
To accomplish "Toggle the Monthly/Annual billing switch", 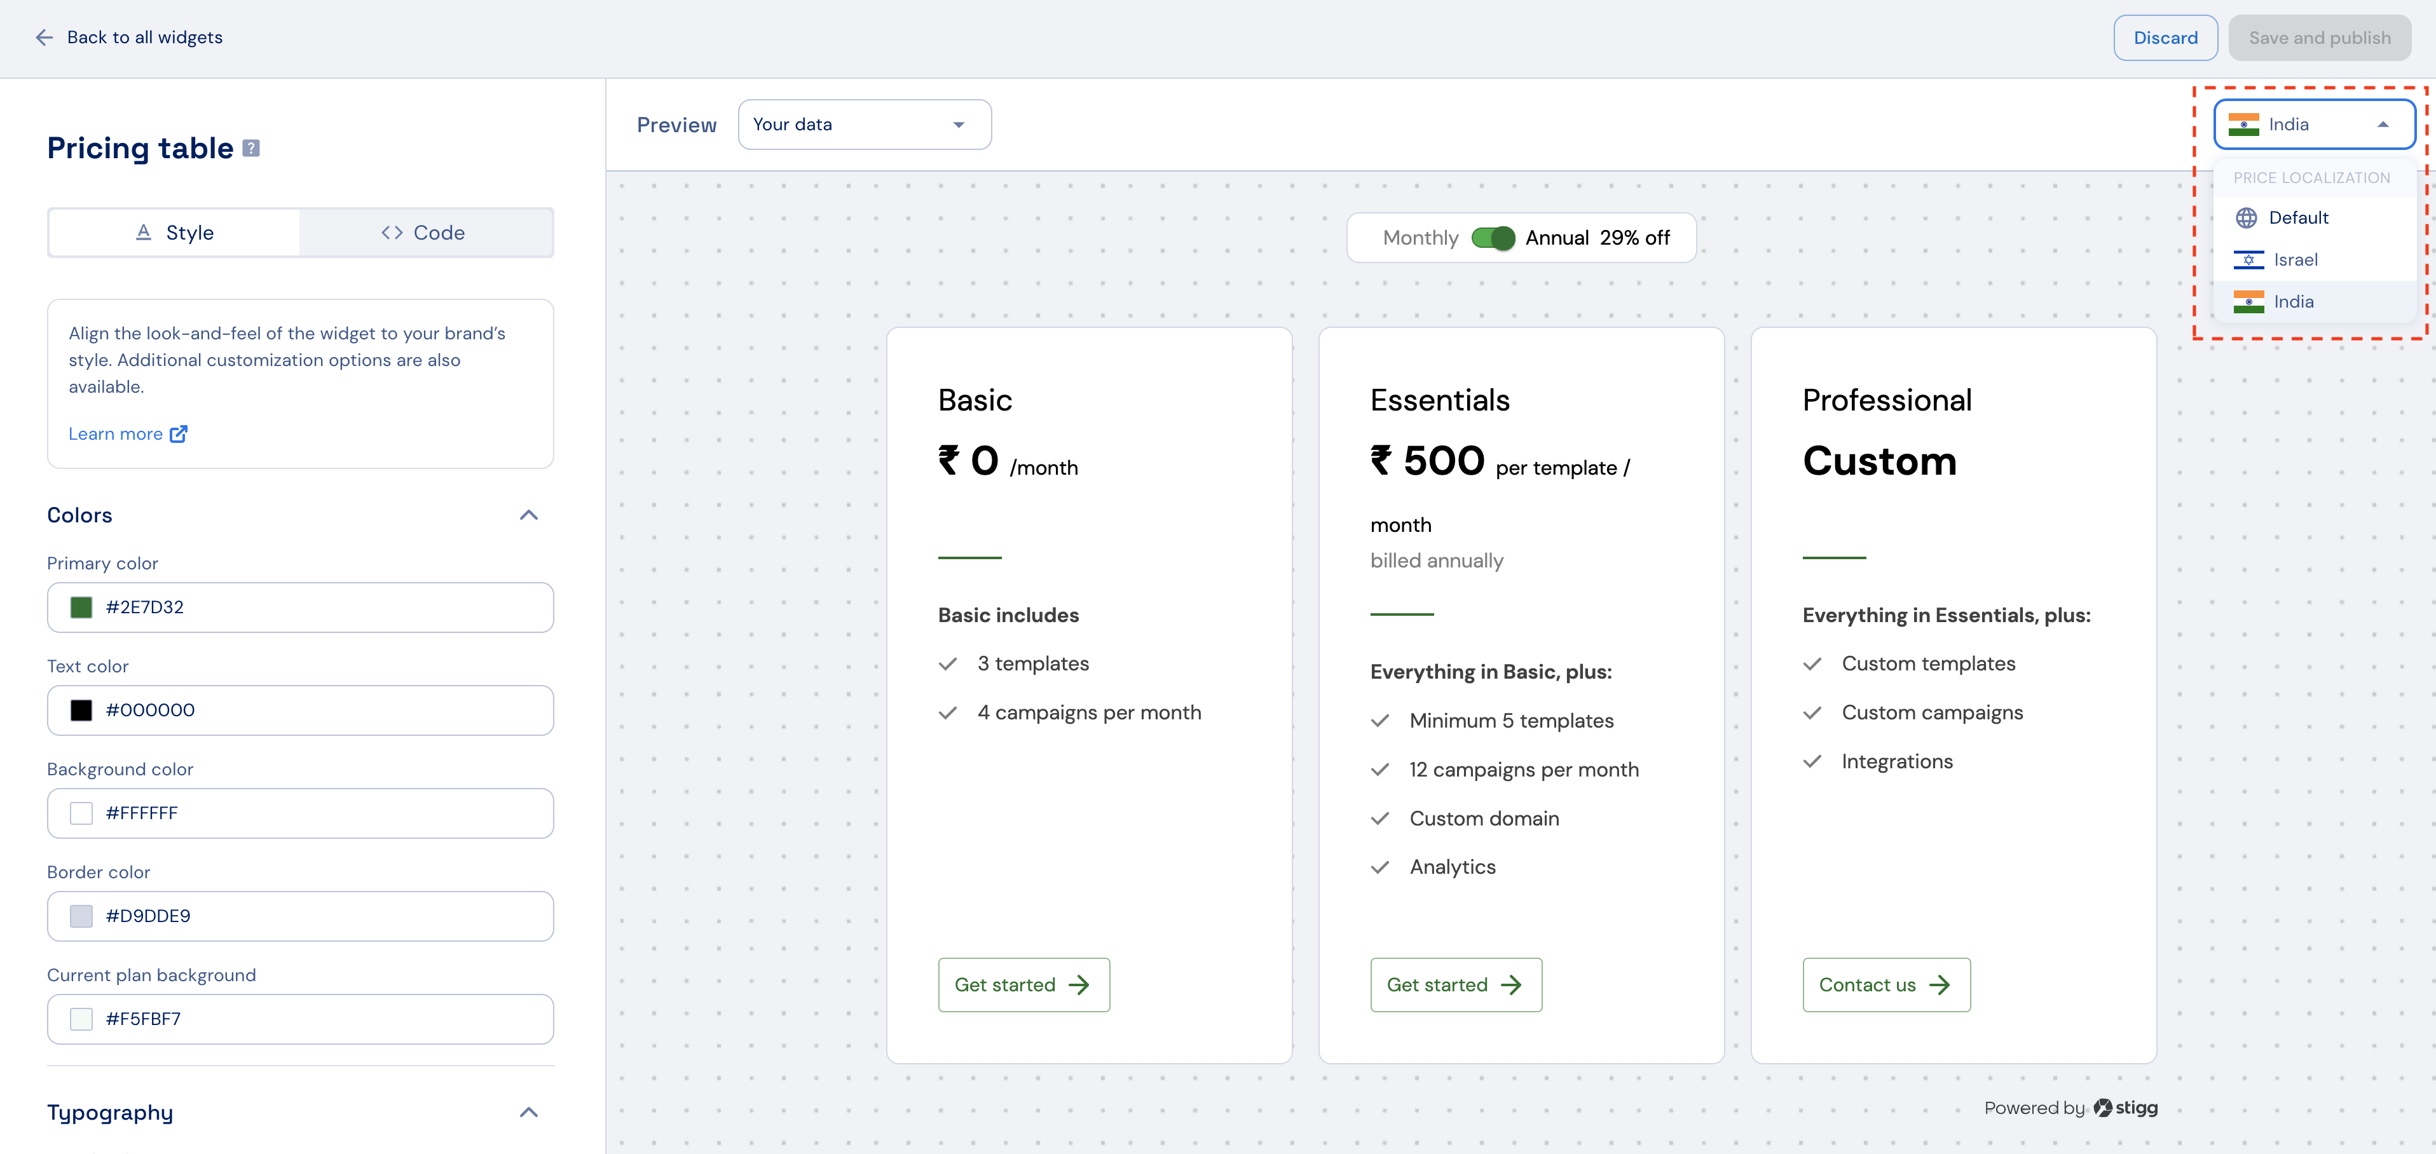I will (1492, 238).
